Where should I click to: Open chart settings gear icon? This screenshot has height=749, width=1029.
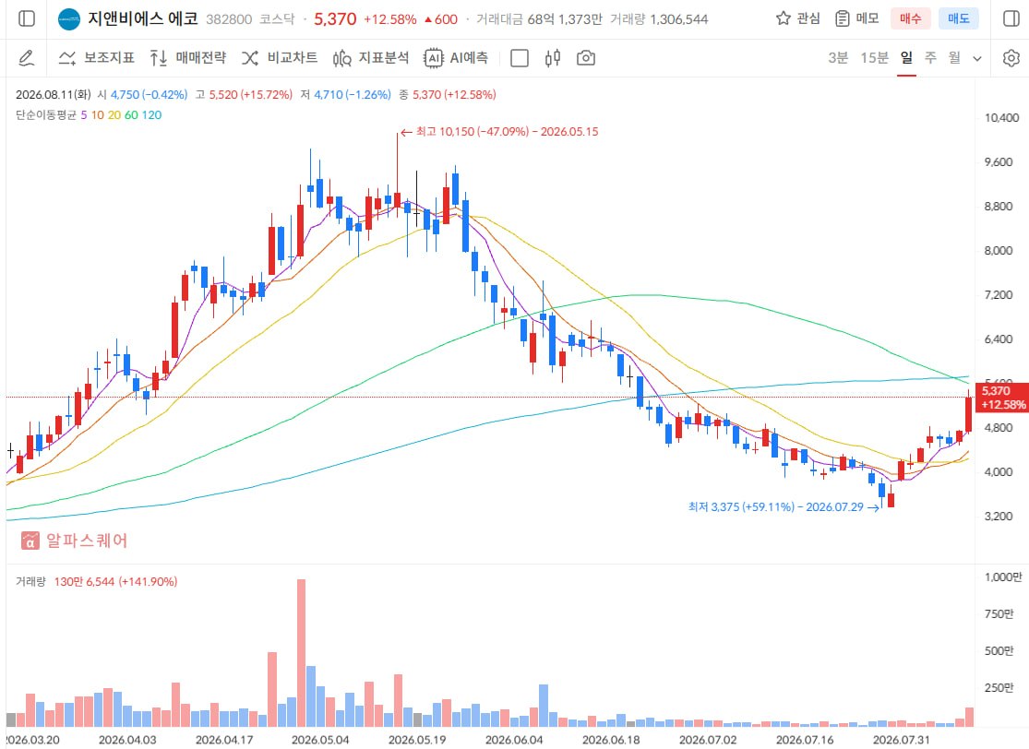coord(1011,58)
